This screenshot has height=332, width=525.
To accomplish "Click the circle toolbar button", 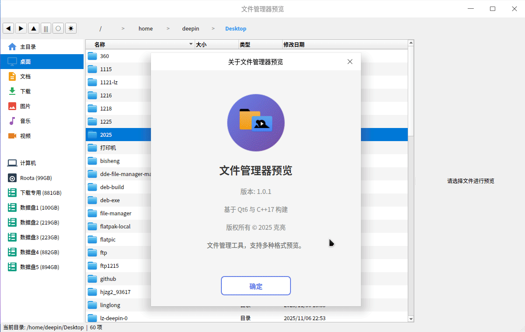I will tap(58, 28).
